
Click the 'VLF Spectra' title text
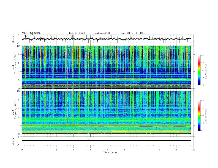point(31,33)
